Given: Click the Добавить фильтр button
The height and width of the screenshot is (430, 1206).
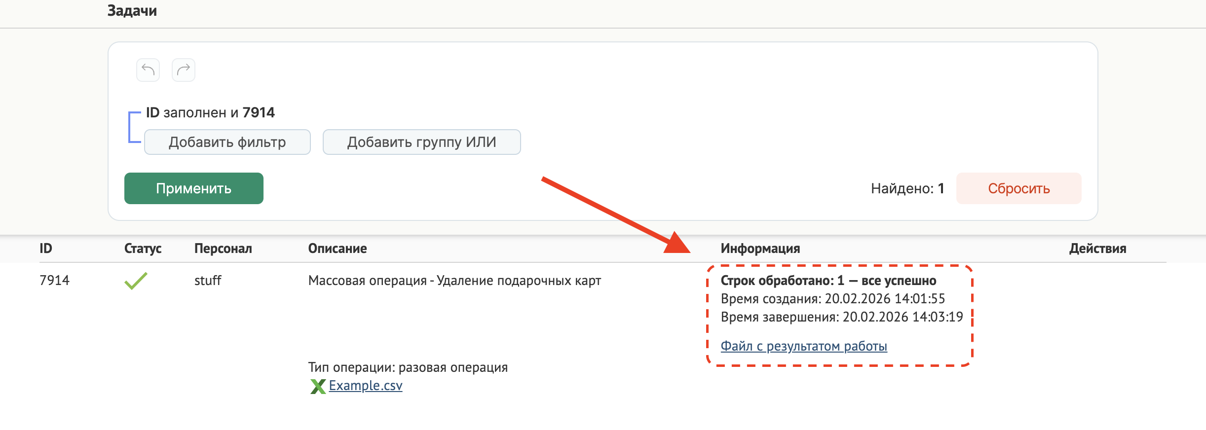Looking at the screenshot, I should point(227,142).
